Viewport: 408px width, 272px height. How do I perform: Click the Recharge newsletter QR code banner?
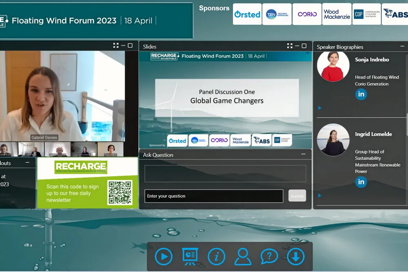point(87,183)
